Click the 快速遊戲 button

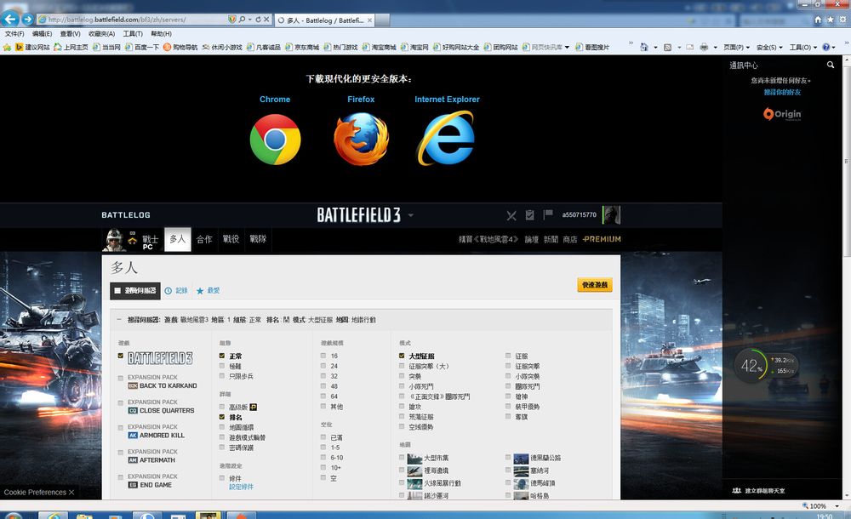[595, 285]
